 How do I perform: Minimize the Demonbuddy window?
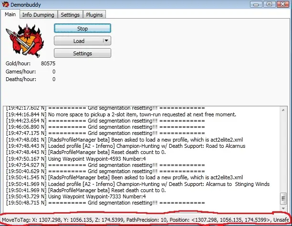257,4
